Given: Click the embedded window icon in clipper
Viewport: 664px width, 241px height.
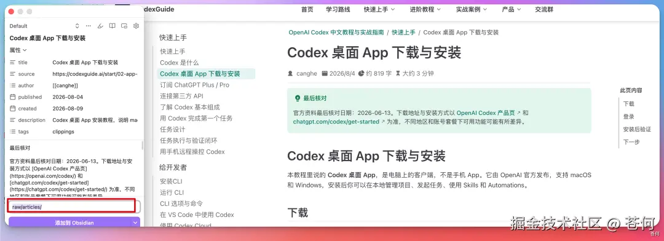Looking at the screenshot, I should click(124, 26).
